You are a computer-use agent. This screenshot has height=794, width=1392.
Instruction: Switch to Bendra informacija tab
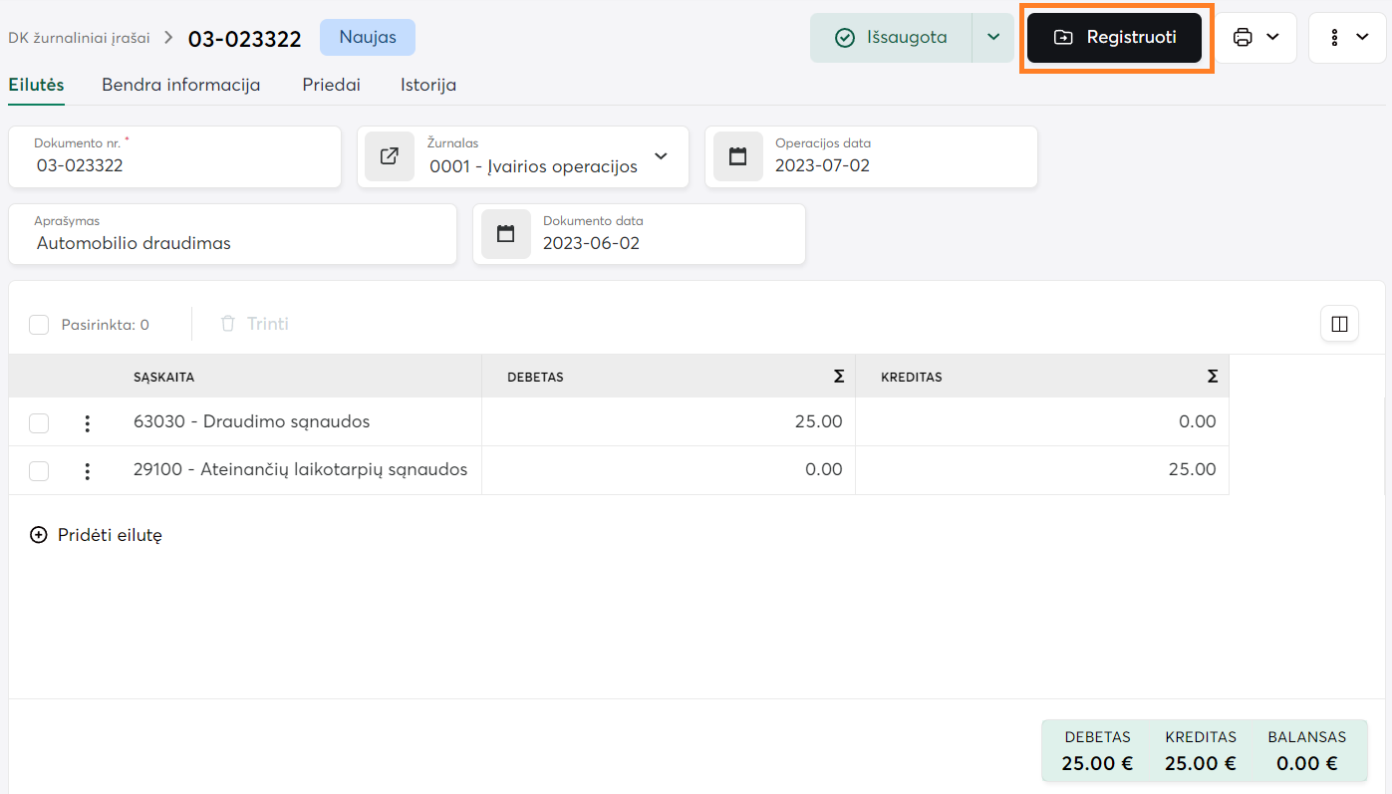pyautogui.click(x=180, y=85)
